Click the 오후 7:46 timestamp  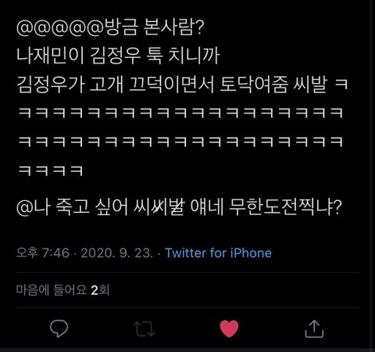click(x=43, y=253)
